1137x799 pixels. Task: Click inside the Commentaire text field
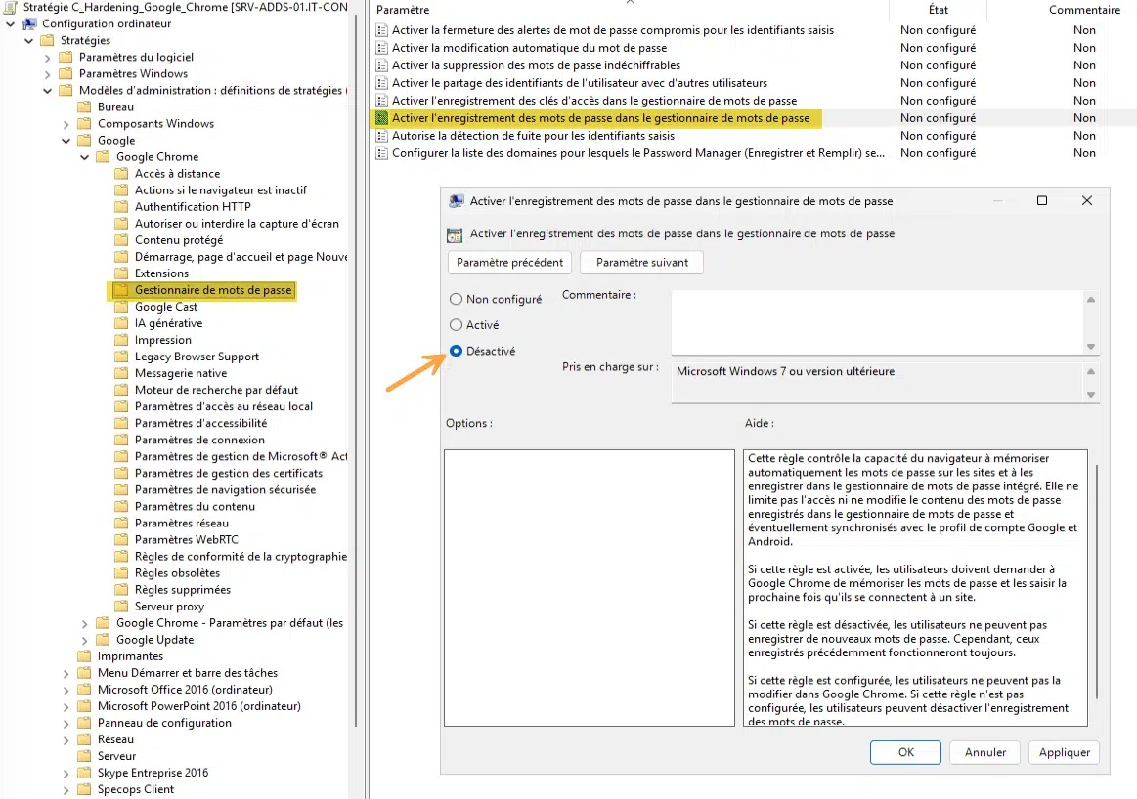tap(877, 321)
